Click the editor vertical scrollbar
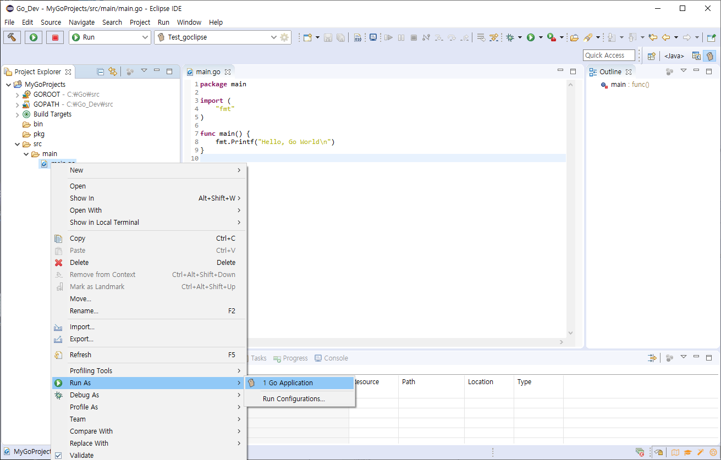The width and height of the screenshot is (721, 460). pos(570,209)
